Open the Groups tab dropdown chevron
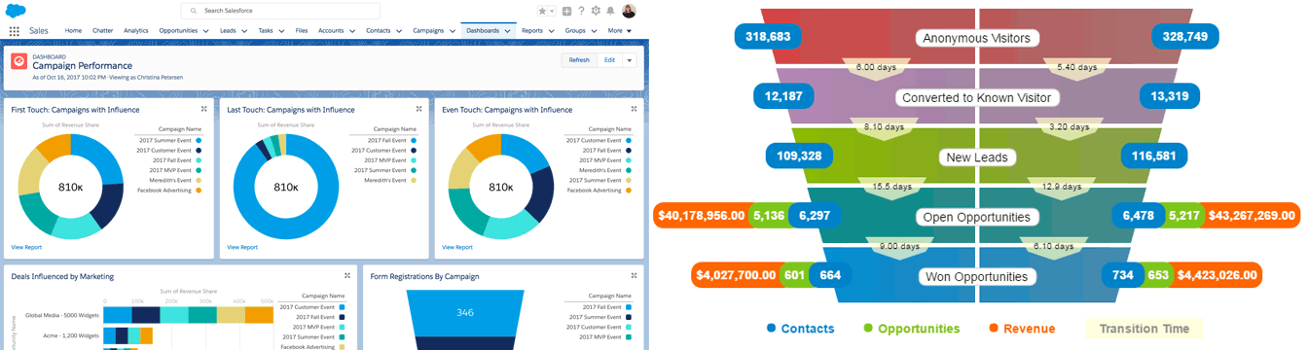This screenshot has width=1307, height=350. point(594,31)
